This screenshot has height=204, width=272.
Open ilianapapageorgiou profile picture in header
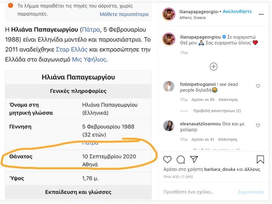click(168, 14)
